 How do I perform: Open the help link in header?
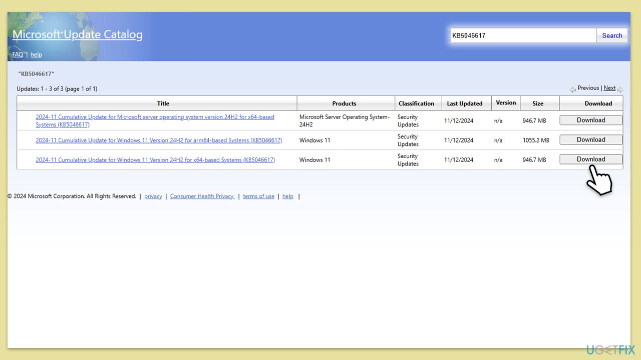click(x=37, y=54)
